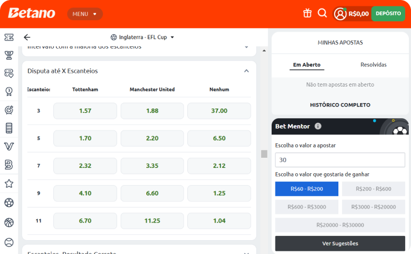Focus the bet amount input showing 30
Screen dimensions: 411x254
pos(340,160)
